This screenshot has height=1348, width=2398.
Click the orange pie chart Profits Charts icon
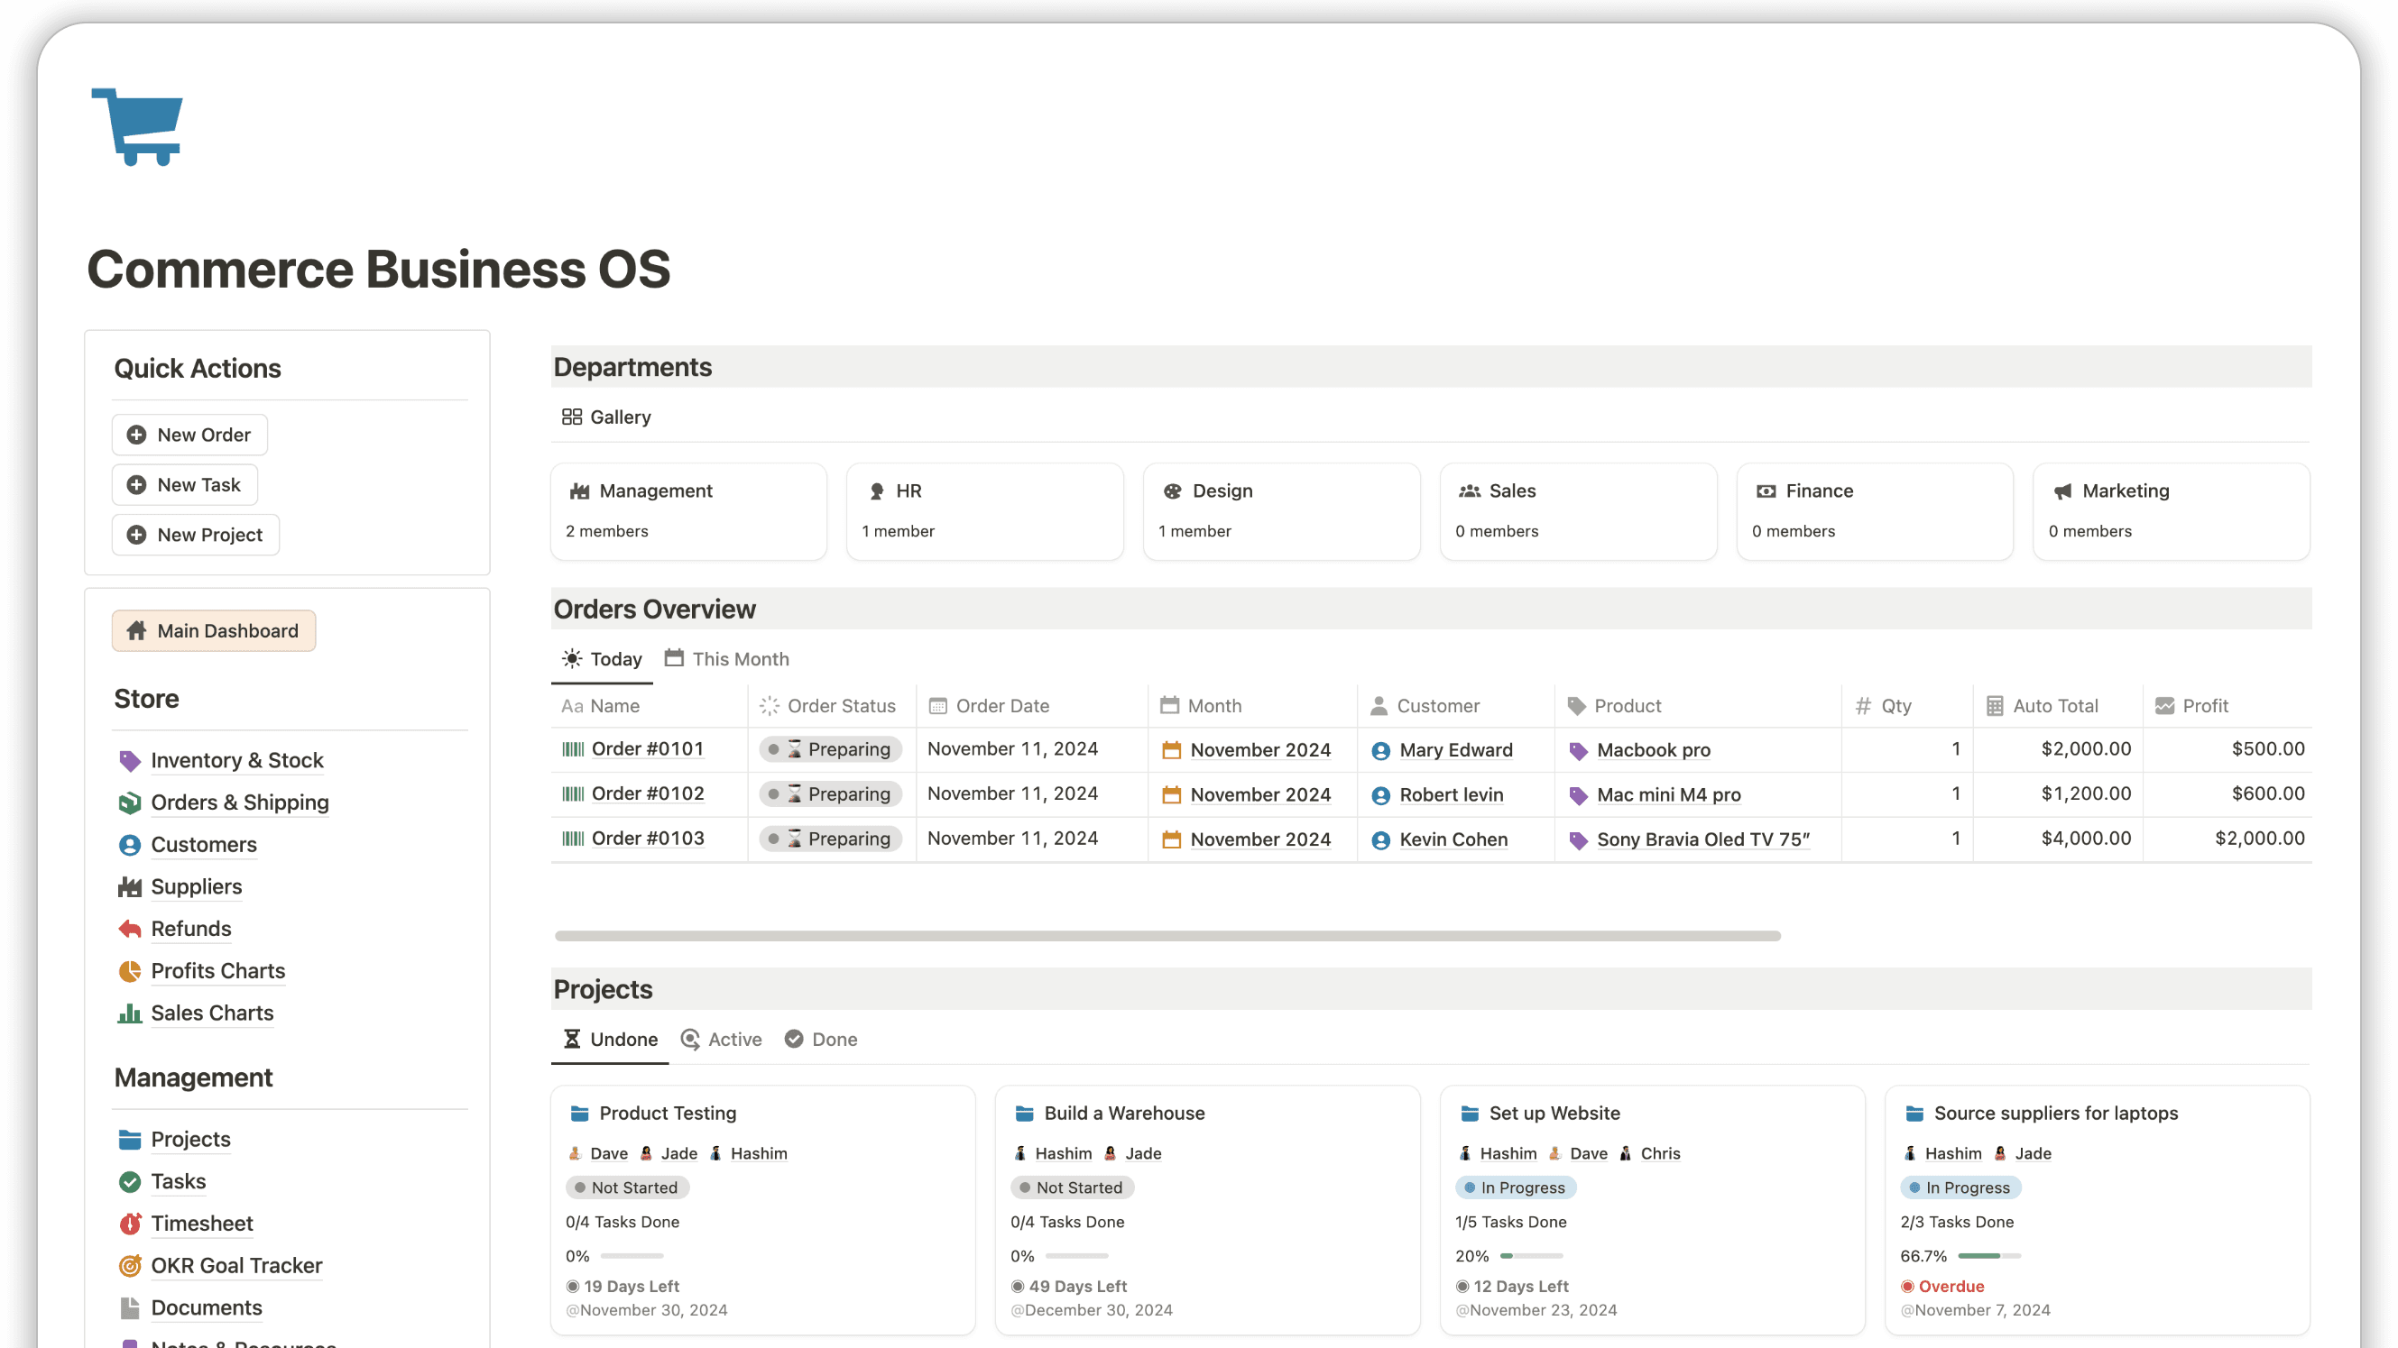[x=129, y=970]
